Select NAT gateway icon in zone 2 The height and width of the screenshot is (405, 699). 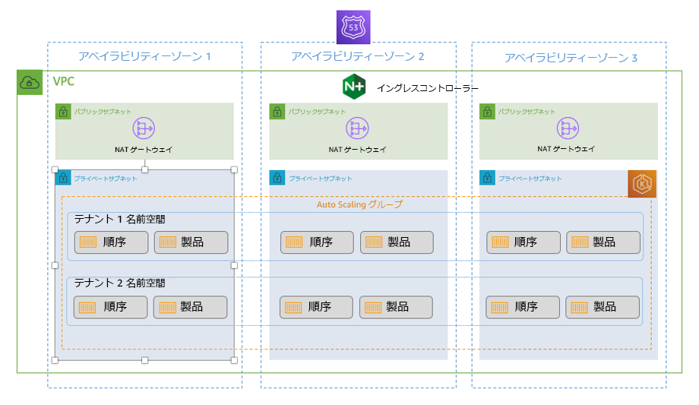357,128
